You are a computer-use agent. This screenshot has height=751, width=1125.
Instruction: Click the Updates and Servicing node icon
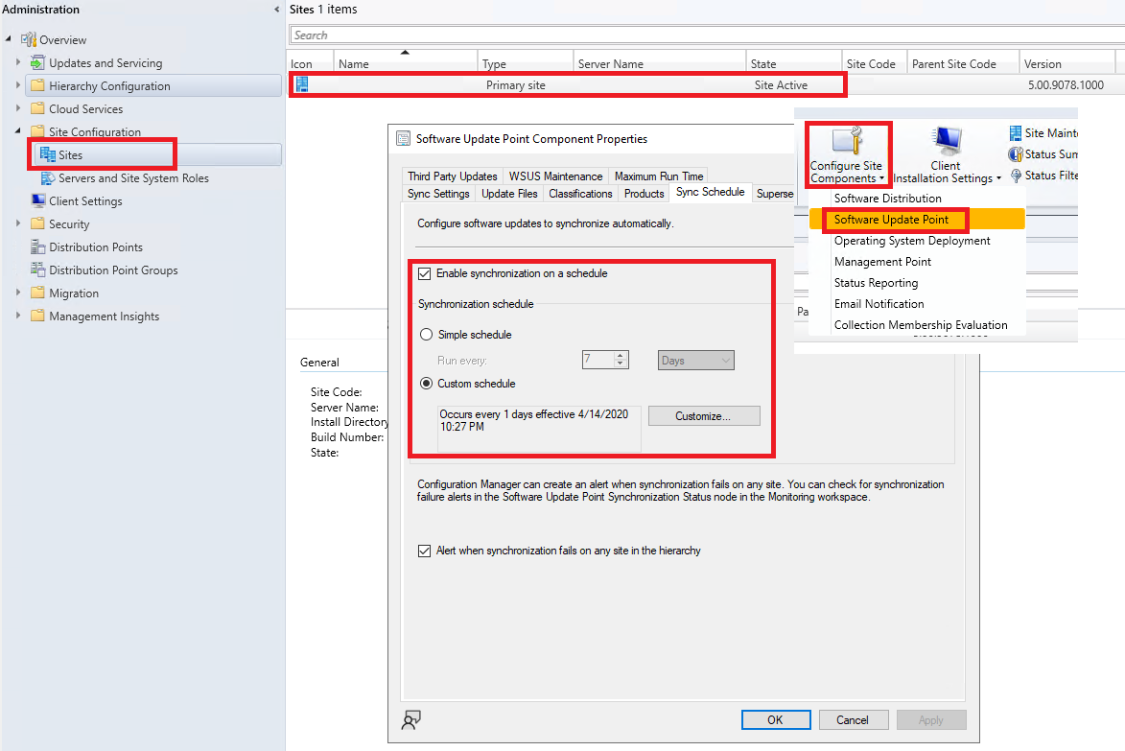[x=38, y=63]
